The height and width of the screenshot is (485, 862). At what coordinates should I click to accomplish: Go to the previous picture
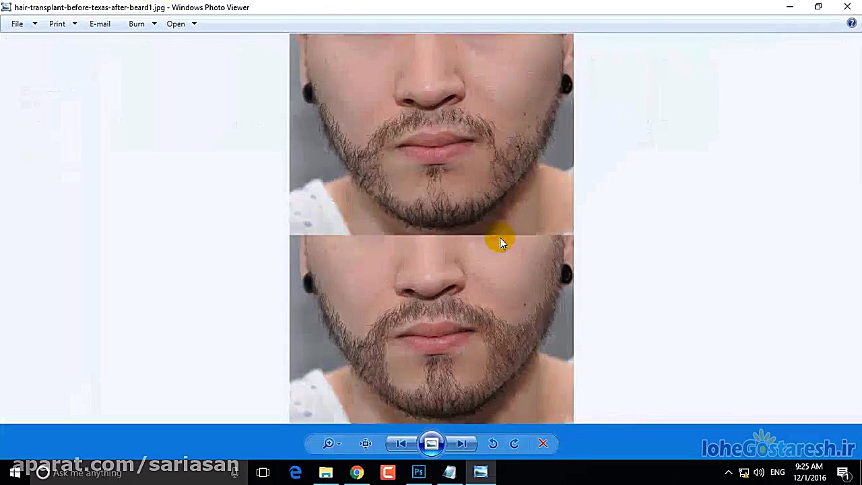401,443
